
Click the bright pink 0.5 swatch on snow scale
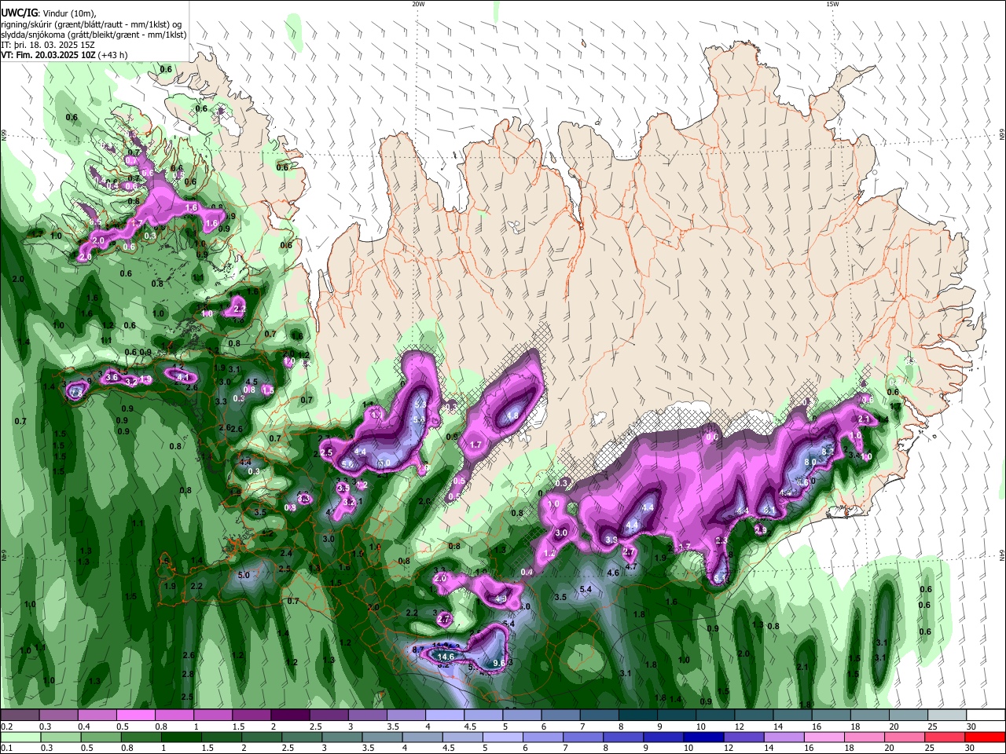pos(135,716)
